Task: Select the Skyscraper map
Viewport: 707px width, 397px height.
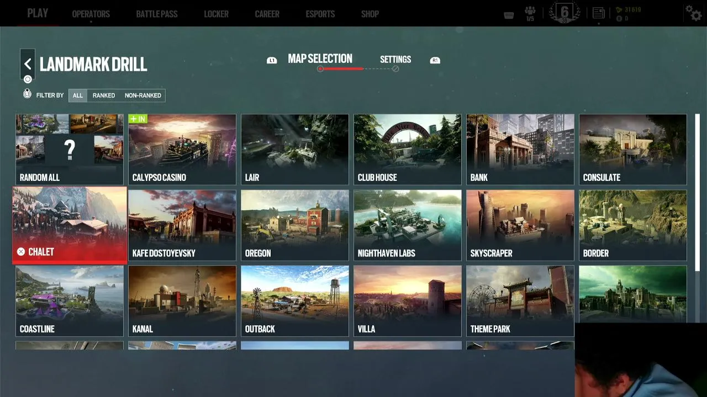Action: (520, 225)
